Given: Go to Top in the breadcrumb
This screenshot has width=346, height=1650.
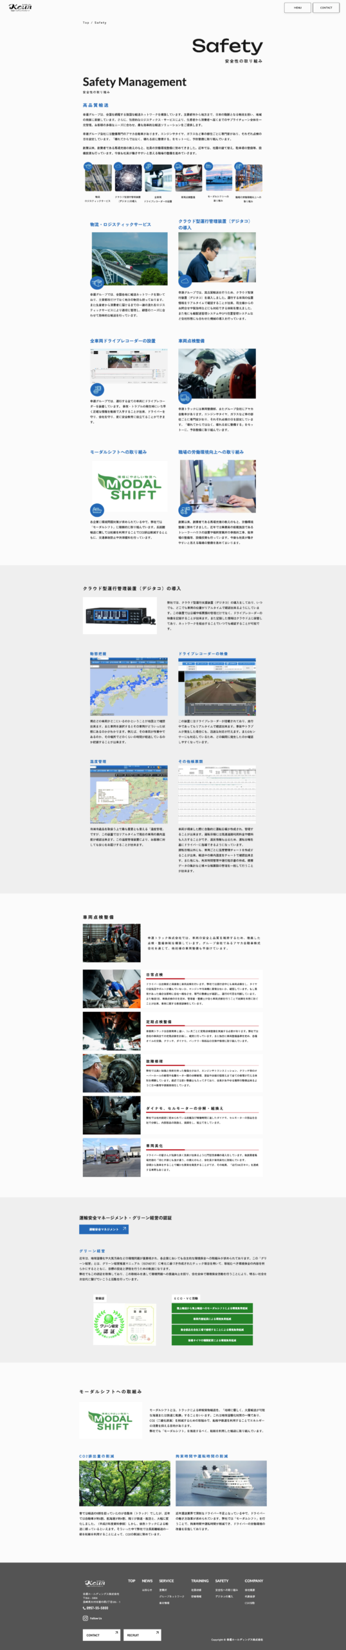Looking at the screenshot, I should [x=86, y=23].
